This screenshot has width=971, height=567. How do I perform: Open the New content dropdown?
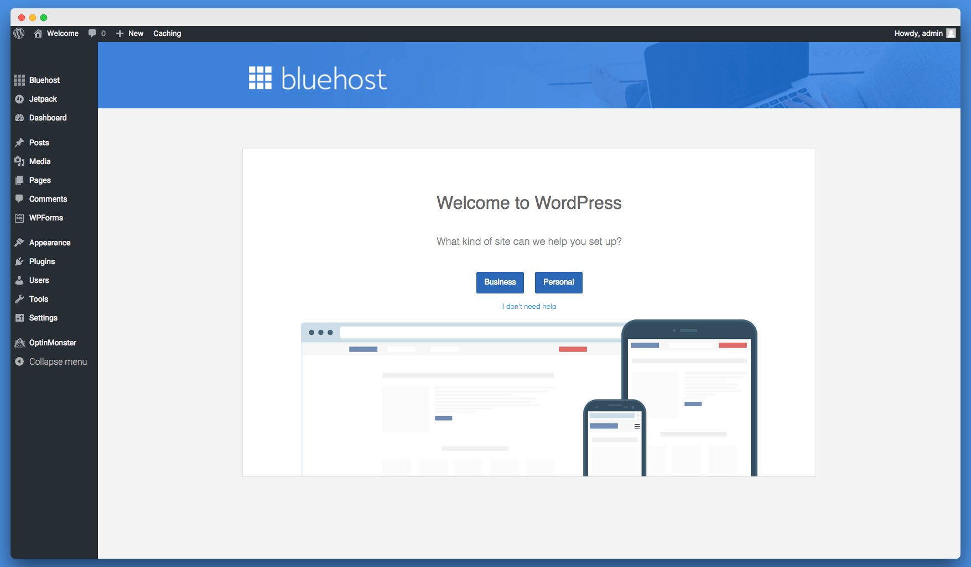tap(130, 34)
